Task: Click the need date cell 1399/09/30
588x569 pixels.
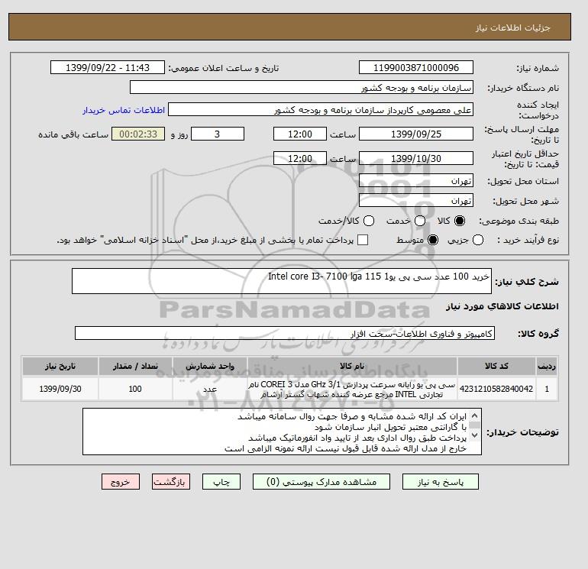Action: pos(60,389)
